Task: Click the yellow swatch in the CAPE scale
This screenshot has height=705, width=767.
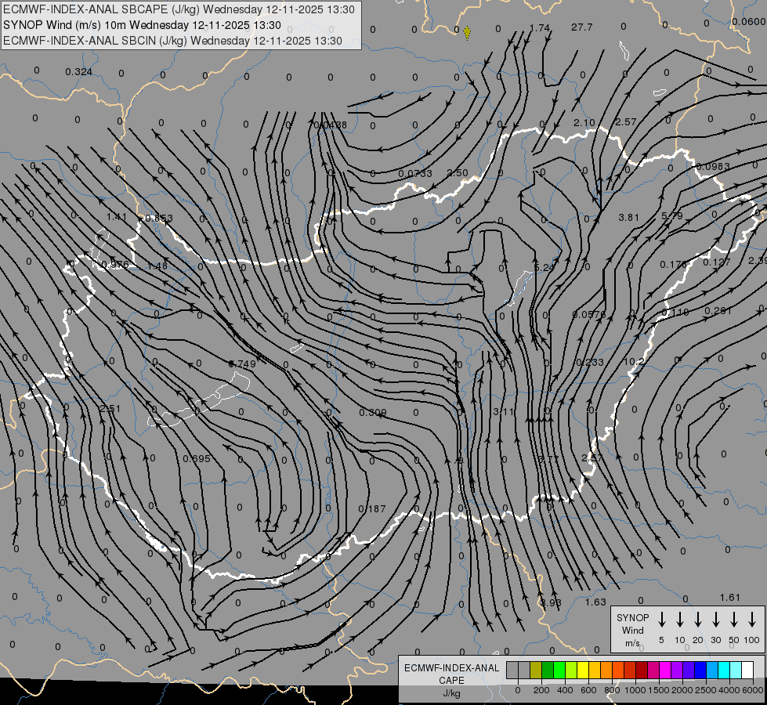Action: 583,671
